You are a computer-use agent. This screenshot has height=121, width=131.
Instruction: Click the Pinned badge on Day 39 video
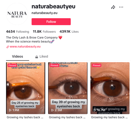click(54, 65)
